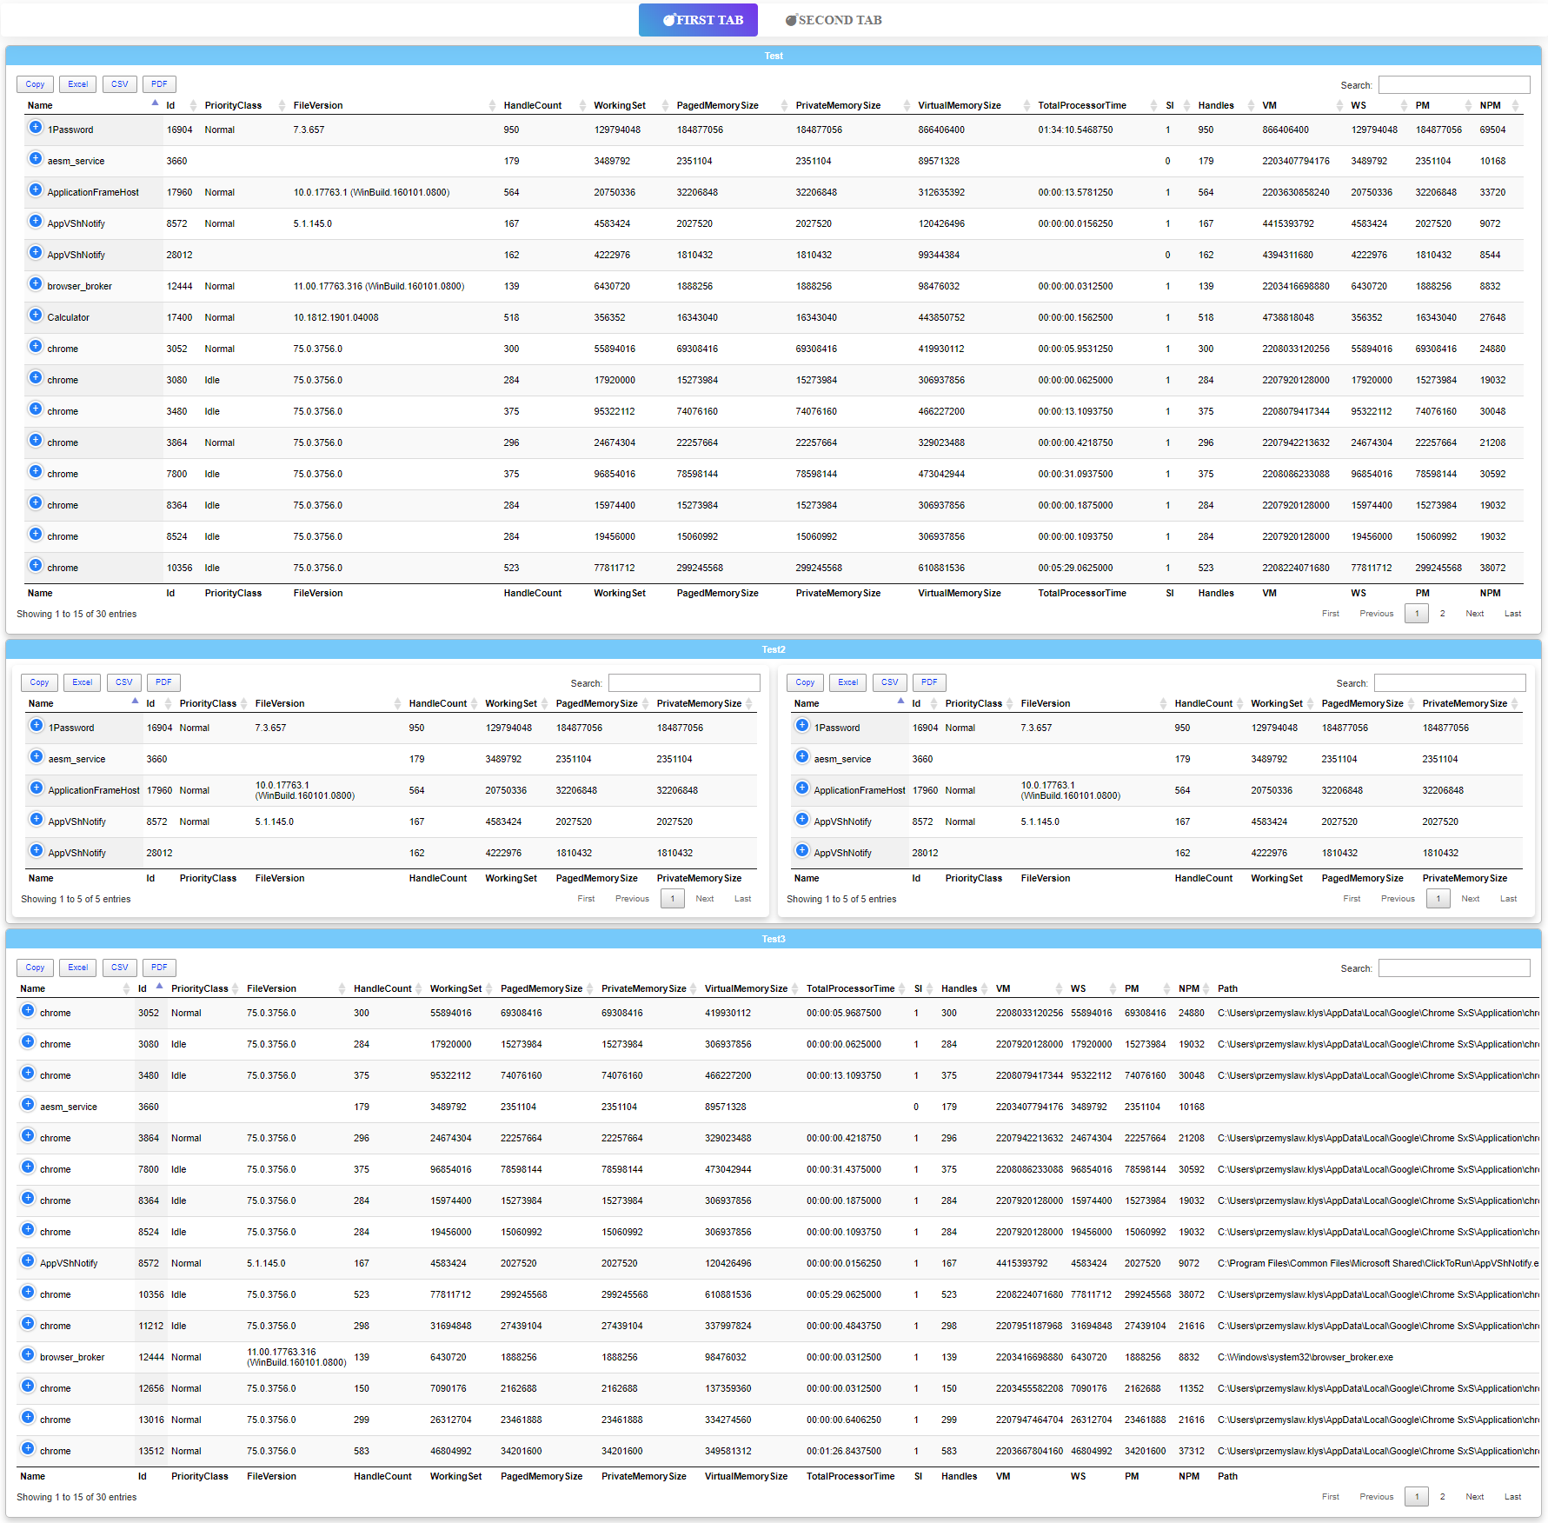Sort Test table by HandleCount column
Viewport: 1548px width, 1523px height.
tap(532, 105)
